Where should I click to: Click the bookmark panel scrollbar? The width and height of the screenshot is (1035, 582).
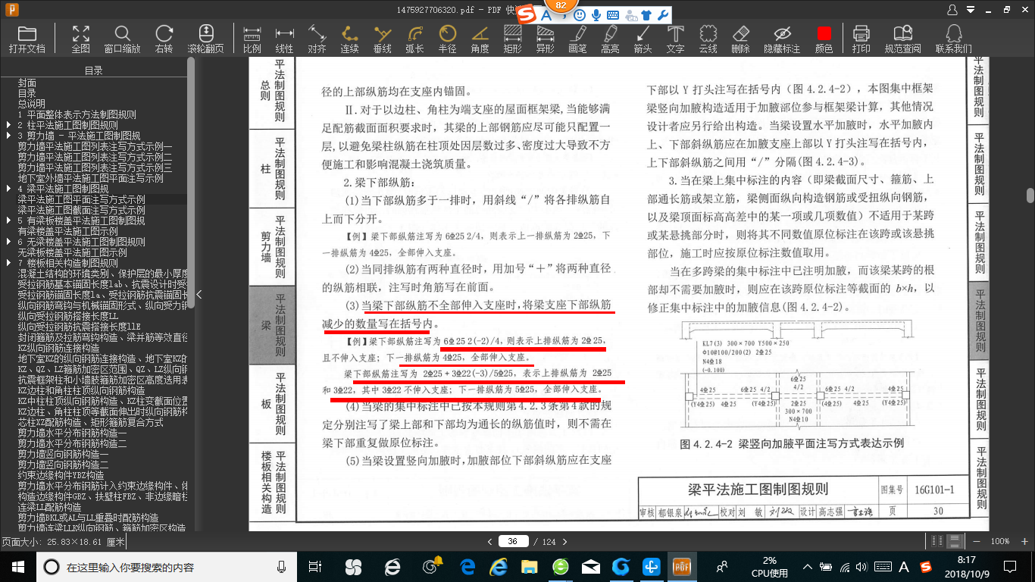[x=191, y=182]
